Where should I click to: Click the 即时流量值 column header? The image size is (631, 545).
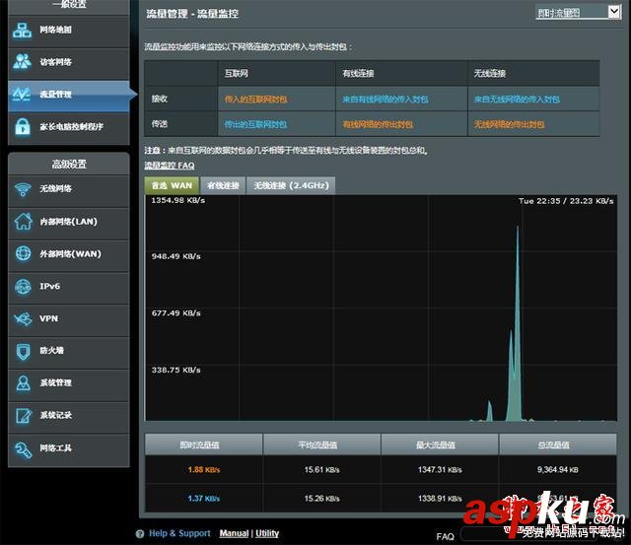(x=204, y=444)
